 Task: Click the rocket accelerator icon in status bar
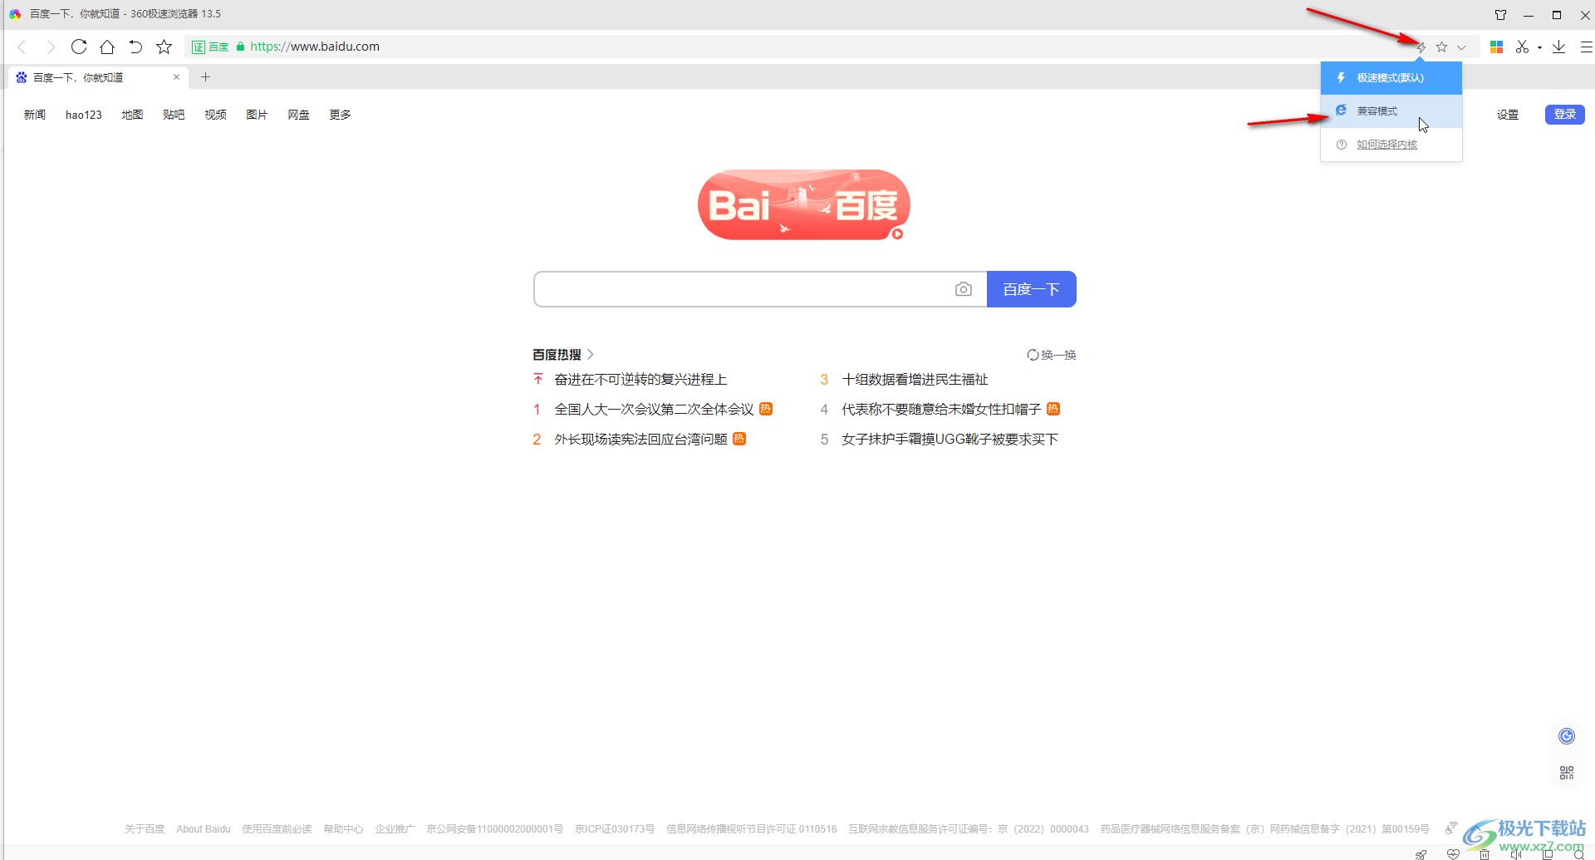pyautogui.click(x=1421, y=854)
